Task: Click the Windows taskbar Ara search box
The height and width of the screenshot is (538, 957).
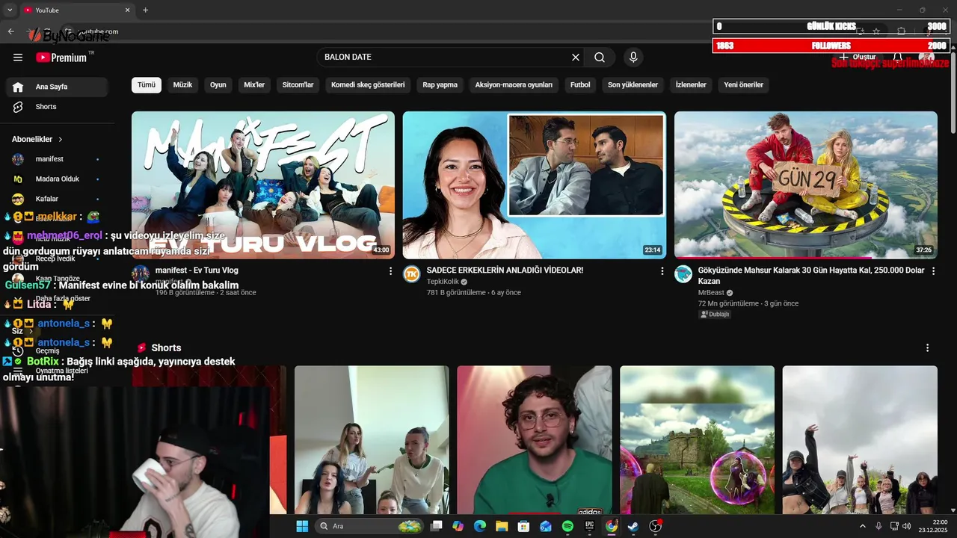Action: point(369,526)
